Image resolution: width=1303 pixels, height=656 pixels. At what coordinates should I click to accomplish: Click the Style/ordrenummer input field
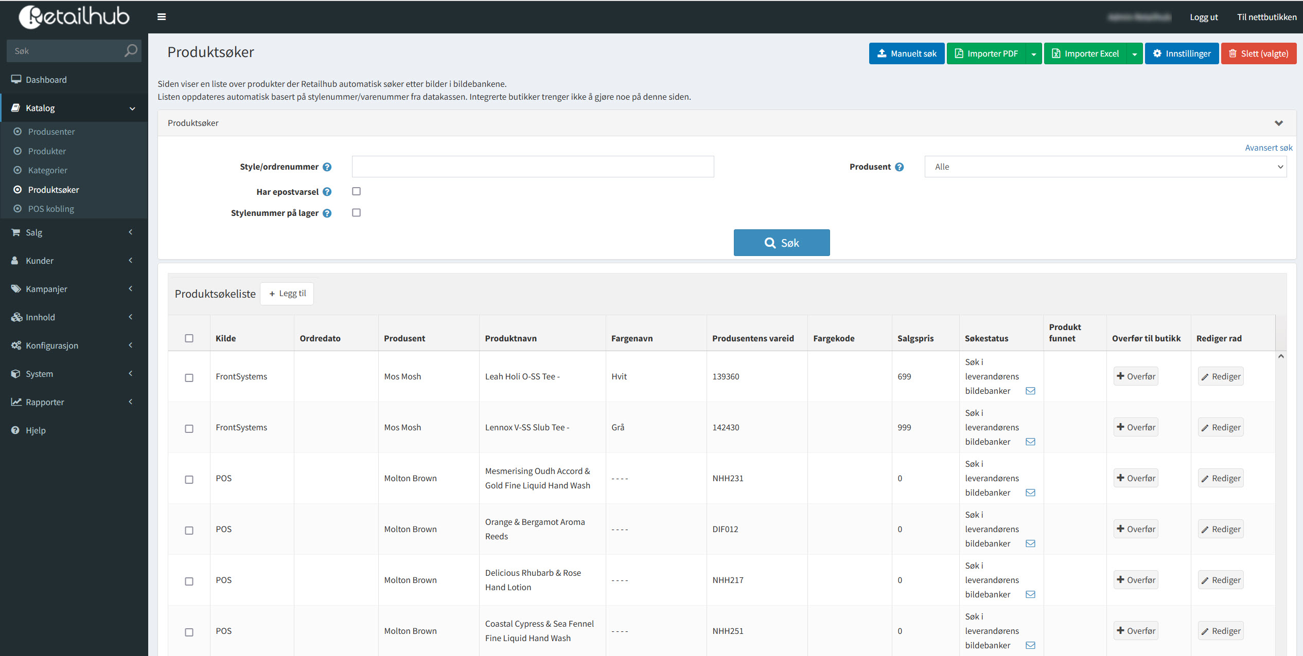pyautogui.click(x=533, y=167)
